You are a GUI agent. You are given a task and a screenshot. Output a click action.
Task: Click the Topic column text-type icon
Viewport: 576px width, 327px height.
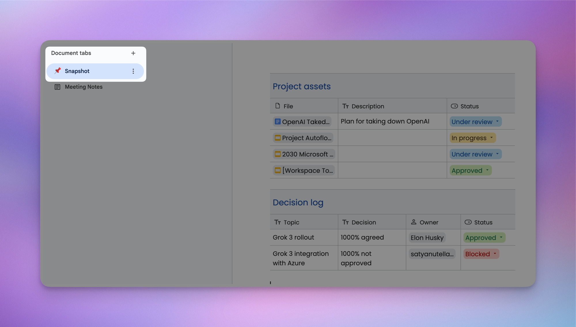pos(278,222)
